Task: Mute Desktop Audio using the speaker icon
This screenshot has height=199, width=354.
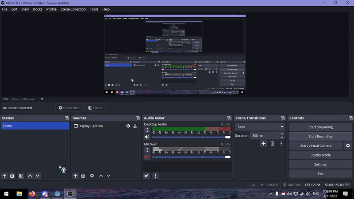Action: pyautogui.click(x=147, y=137)
